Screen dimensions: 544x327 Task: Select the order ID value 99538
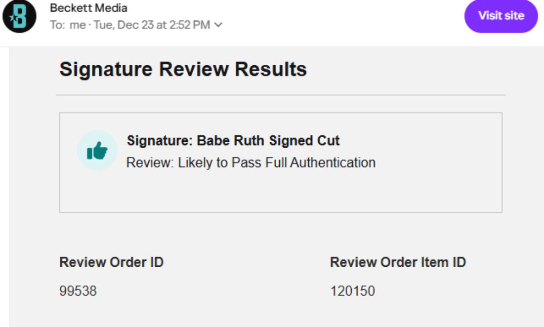coord(78,291)
